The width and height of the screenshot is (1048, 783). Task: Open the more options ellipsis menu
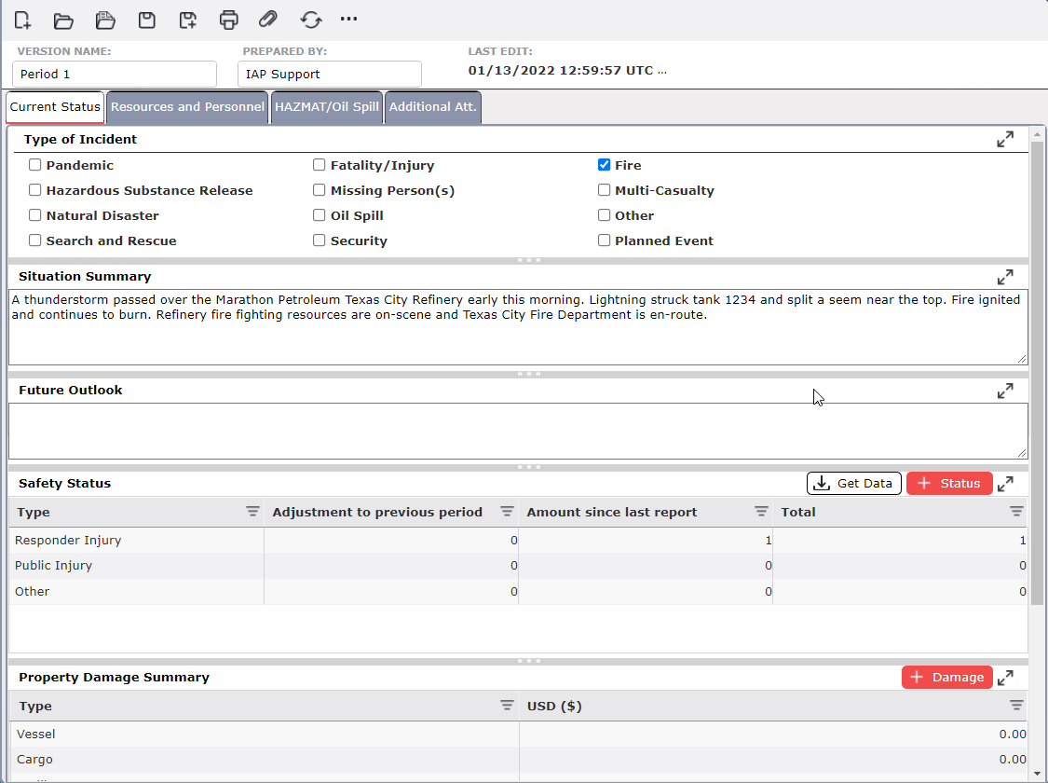pyautogui.click(x=349, y=20)
